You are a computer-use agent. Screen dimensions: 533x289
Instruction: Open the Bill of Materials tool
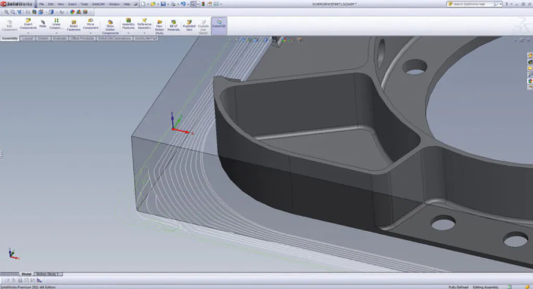point(173,22)
